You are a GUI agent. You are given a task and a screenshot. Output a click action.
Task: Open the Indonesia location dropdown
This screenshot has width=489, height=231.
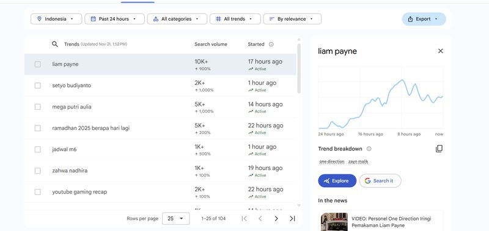pos(56,19)
